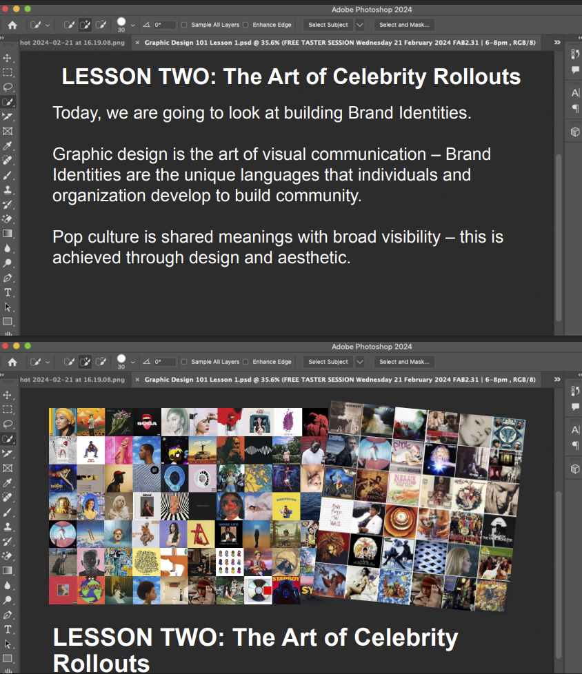
Task: Expand Select Subject dropdown arrow, upper window
Action: [x=360, y=25]
